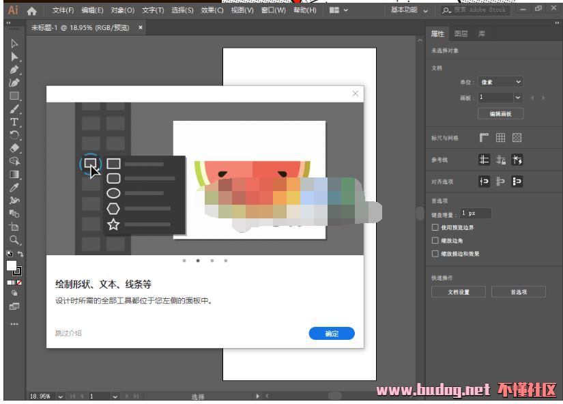Screen dimensions: 563x404
Task: Click the 跳过介绍 skip link
Action: tap(68, 333)
